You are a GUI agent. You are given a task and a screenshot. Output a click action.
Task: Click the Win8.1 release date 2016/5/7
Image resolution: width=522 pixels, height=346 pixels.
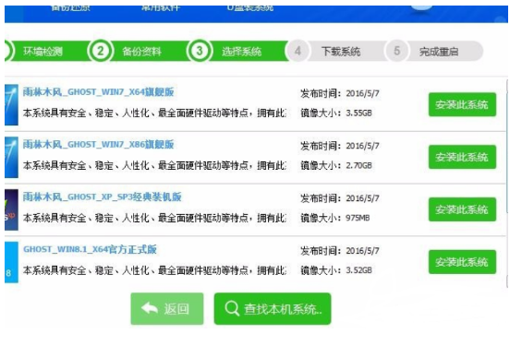pyautogui.click(x=362, y=251)
